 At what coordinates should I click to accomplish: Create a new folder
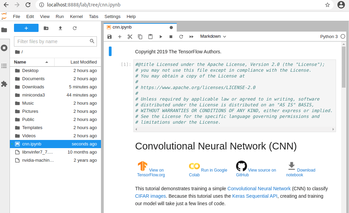(46, 28)
